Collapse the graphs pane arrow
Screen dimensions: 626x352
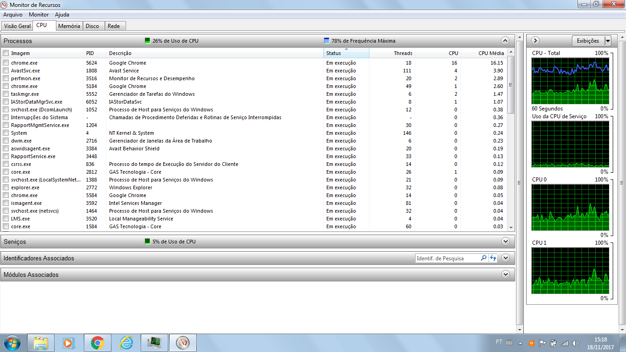click(x=535, y=40)
